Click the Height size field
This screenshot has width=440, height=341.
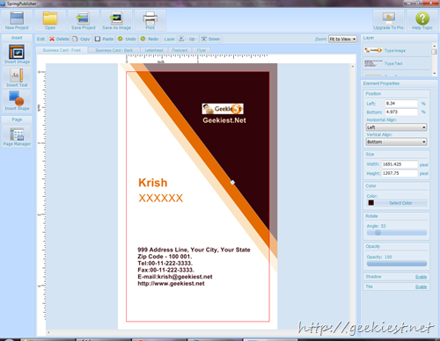(400, 173)
